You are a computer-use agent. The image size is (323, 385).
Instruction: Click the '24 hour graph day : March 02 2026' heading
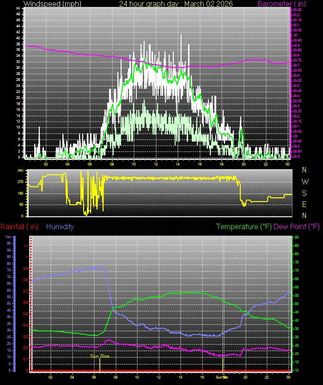pyautogui.click(x=176, y=4)
